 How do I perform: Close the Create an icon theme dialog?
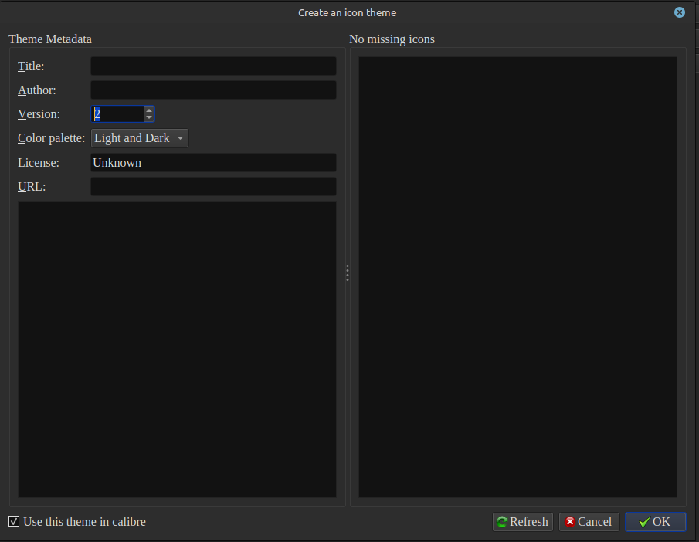(680, 12)
